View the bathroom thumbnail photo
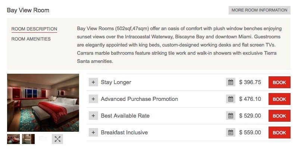Viewport: 298px width, 150px height. (28, 139)
